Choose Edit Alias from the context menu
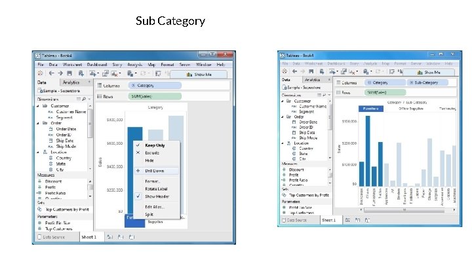This screenshot has width=472, height=265. tap(157, 207)
